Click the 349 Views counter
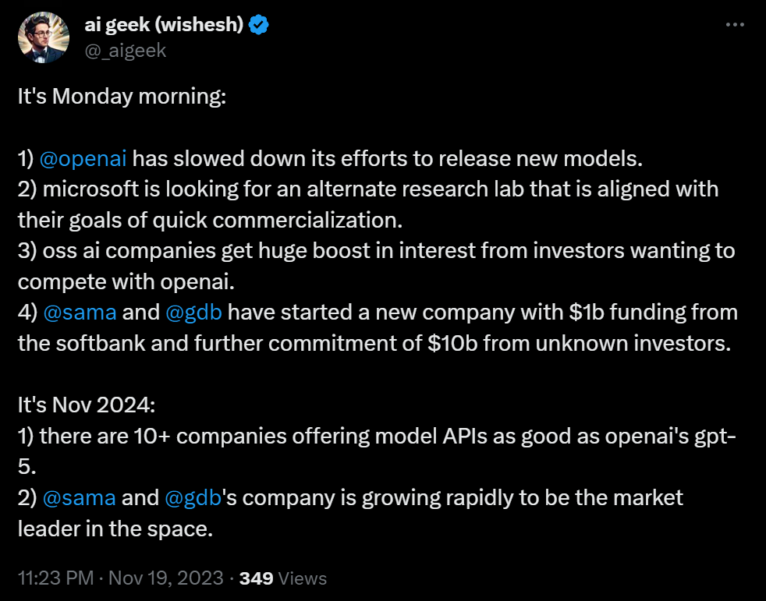The height and width of the screenshot is (601, 766). tap(283, 578)
